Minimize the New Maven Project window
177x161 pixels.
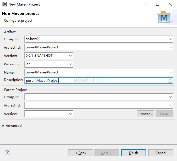[145, 4]
